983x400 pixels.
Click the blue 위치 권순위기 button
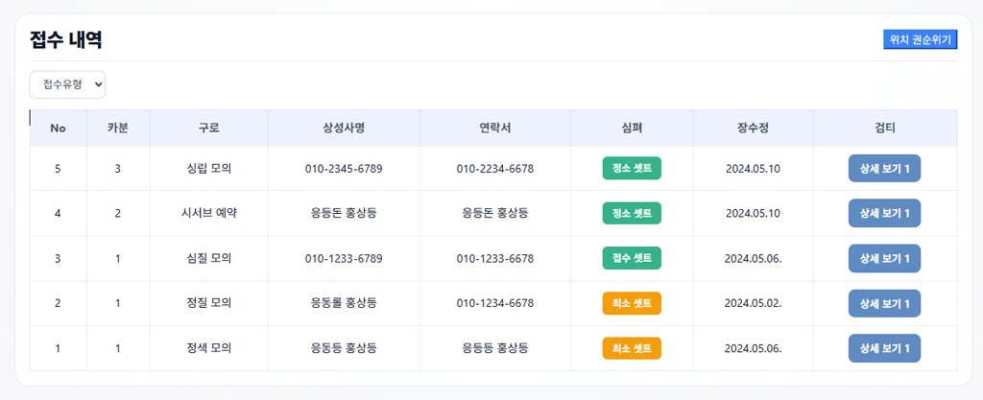click(x=920, y=39)
